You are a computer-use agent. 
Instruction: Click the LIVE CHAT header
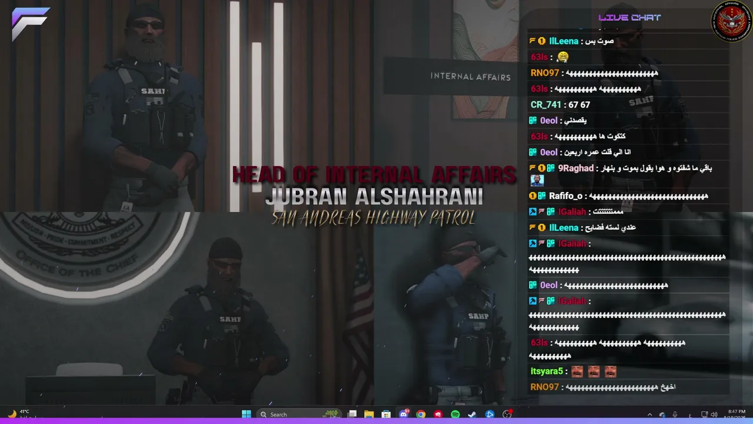pyautogui.click(x=629, y=18)
